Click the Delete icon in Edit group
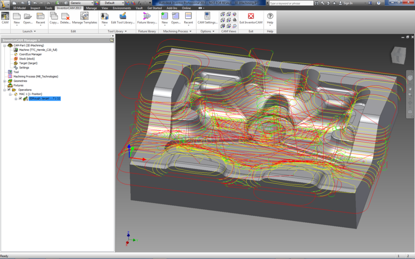Viewport: 415px width, 259px height. [x=65, y=17]
